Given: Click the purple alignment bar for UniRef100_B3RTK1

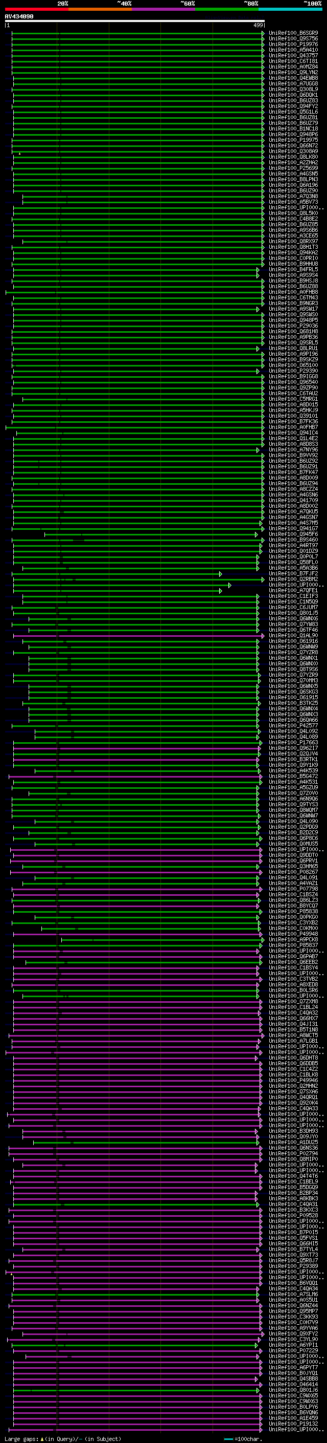Looking at the screenshot, I should (136, 760).
